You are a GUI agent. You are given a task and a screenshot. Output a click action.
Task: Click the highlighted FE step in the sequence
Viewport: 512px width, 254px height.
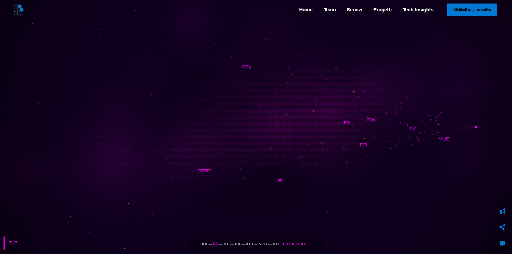click(x=216, y=244)
